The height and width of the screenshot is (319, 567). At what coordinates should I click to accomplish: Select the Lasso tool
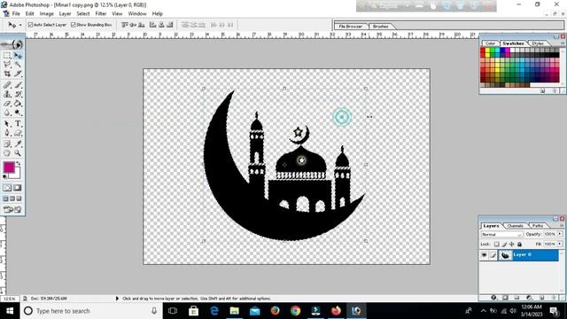(7, 65)
